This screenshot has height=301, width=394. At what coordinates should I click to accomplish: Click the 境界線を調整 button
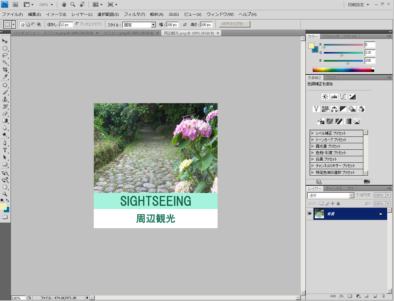pos(234,24)
